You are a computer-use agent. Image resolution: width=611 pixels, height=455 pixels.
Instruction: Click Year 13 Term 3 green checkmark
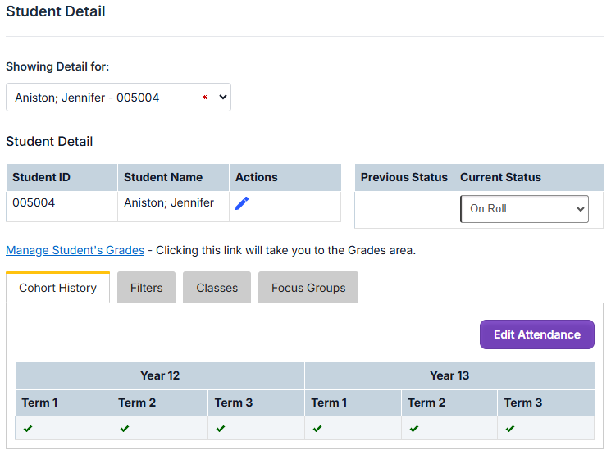tap(510, 428)
